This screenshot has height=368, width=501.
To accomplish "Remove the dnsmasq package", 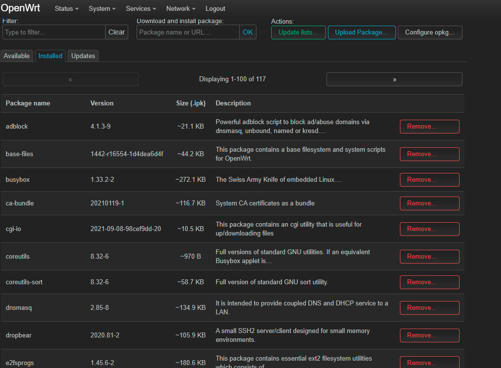I will click(429, 308).
